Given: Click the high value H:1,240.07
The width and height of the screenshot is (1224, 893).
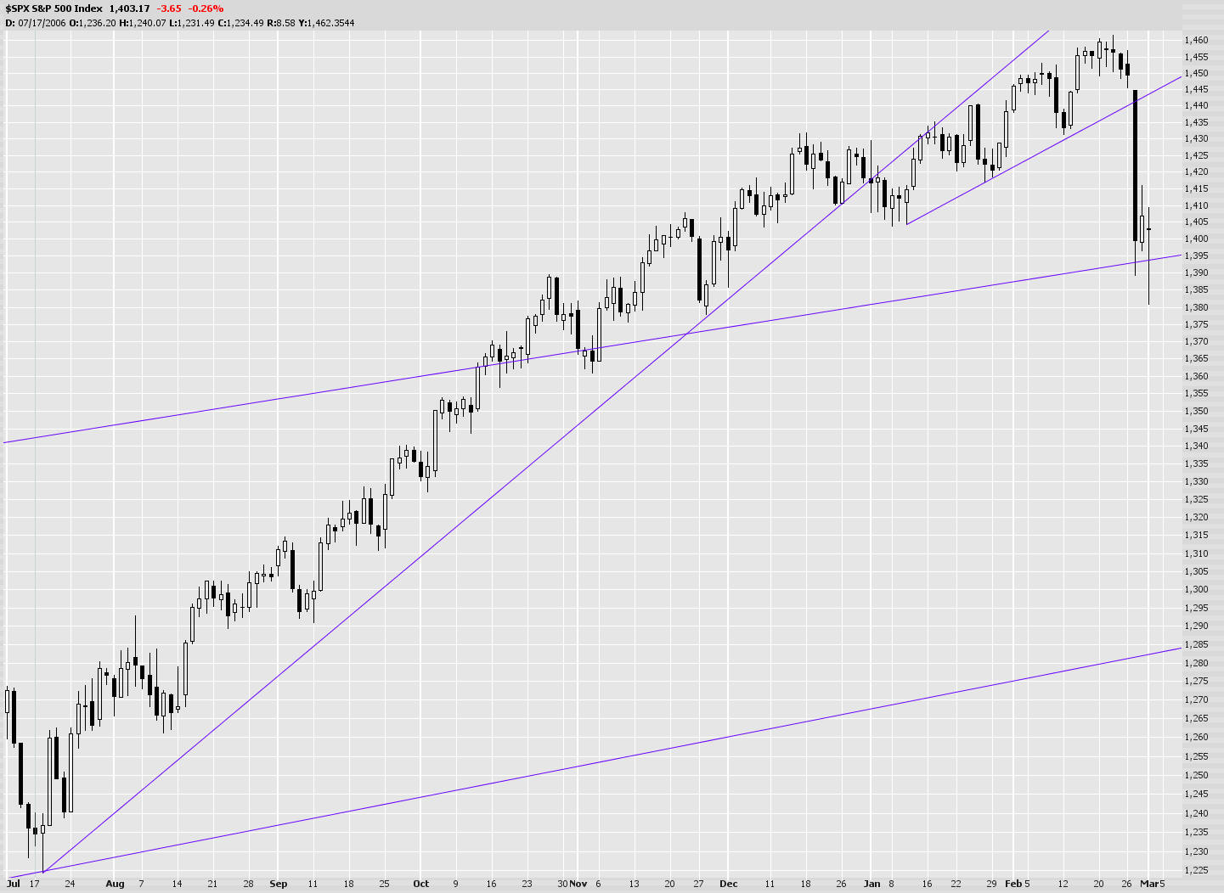Looking at the screenshot, I should (143, 23).
